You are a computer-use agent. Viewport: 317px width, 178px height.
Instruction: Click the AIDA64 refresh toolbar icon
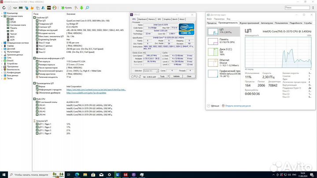tap(4, 7)
